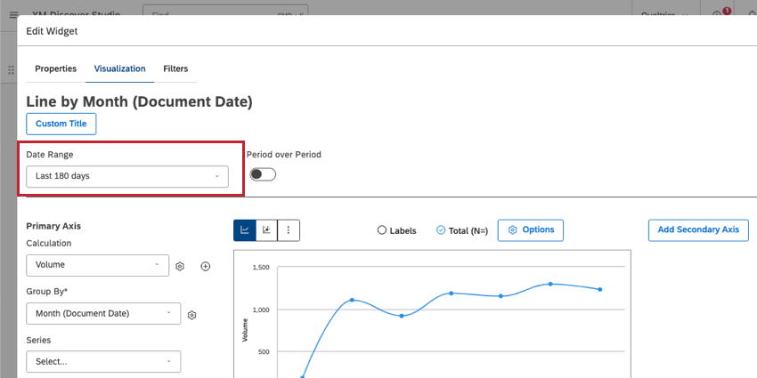This screenshot has width=757, height=378.
Task: Switch to the Properties tab
Action: (55, 68)
